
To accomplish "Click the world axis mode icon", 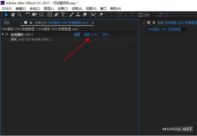I will coord(125,15).
